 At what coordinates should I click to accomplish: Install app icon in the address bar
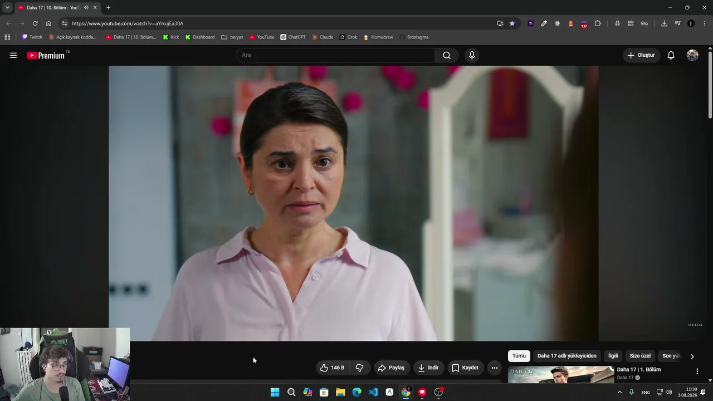(x=500, y=23)
